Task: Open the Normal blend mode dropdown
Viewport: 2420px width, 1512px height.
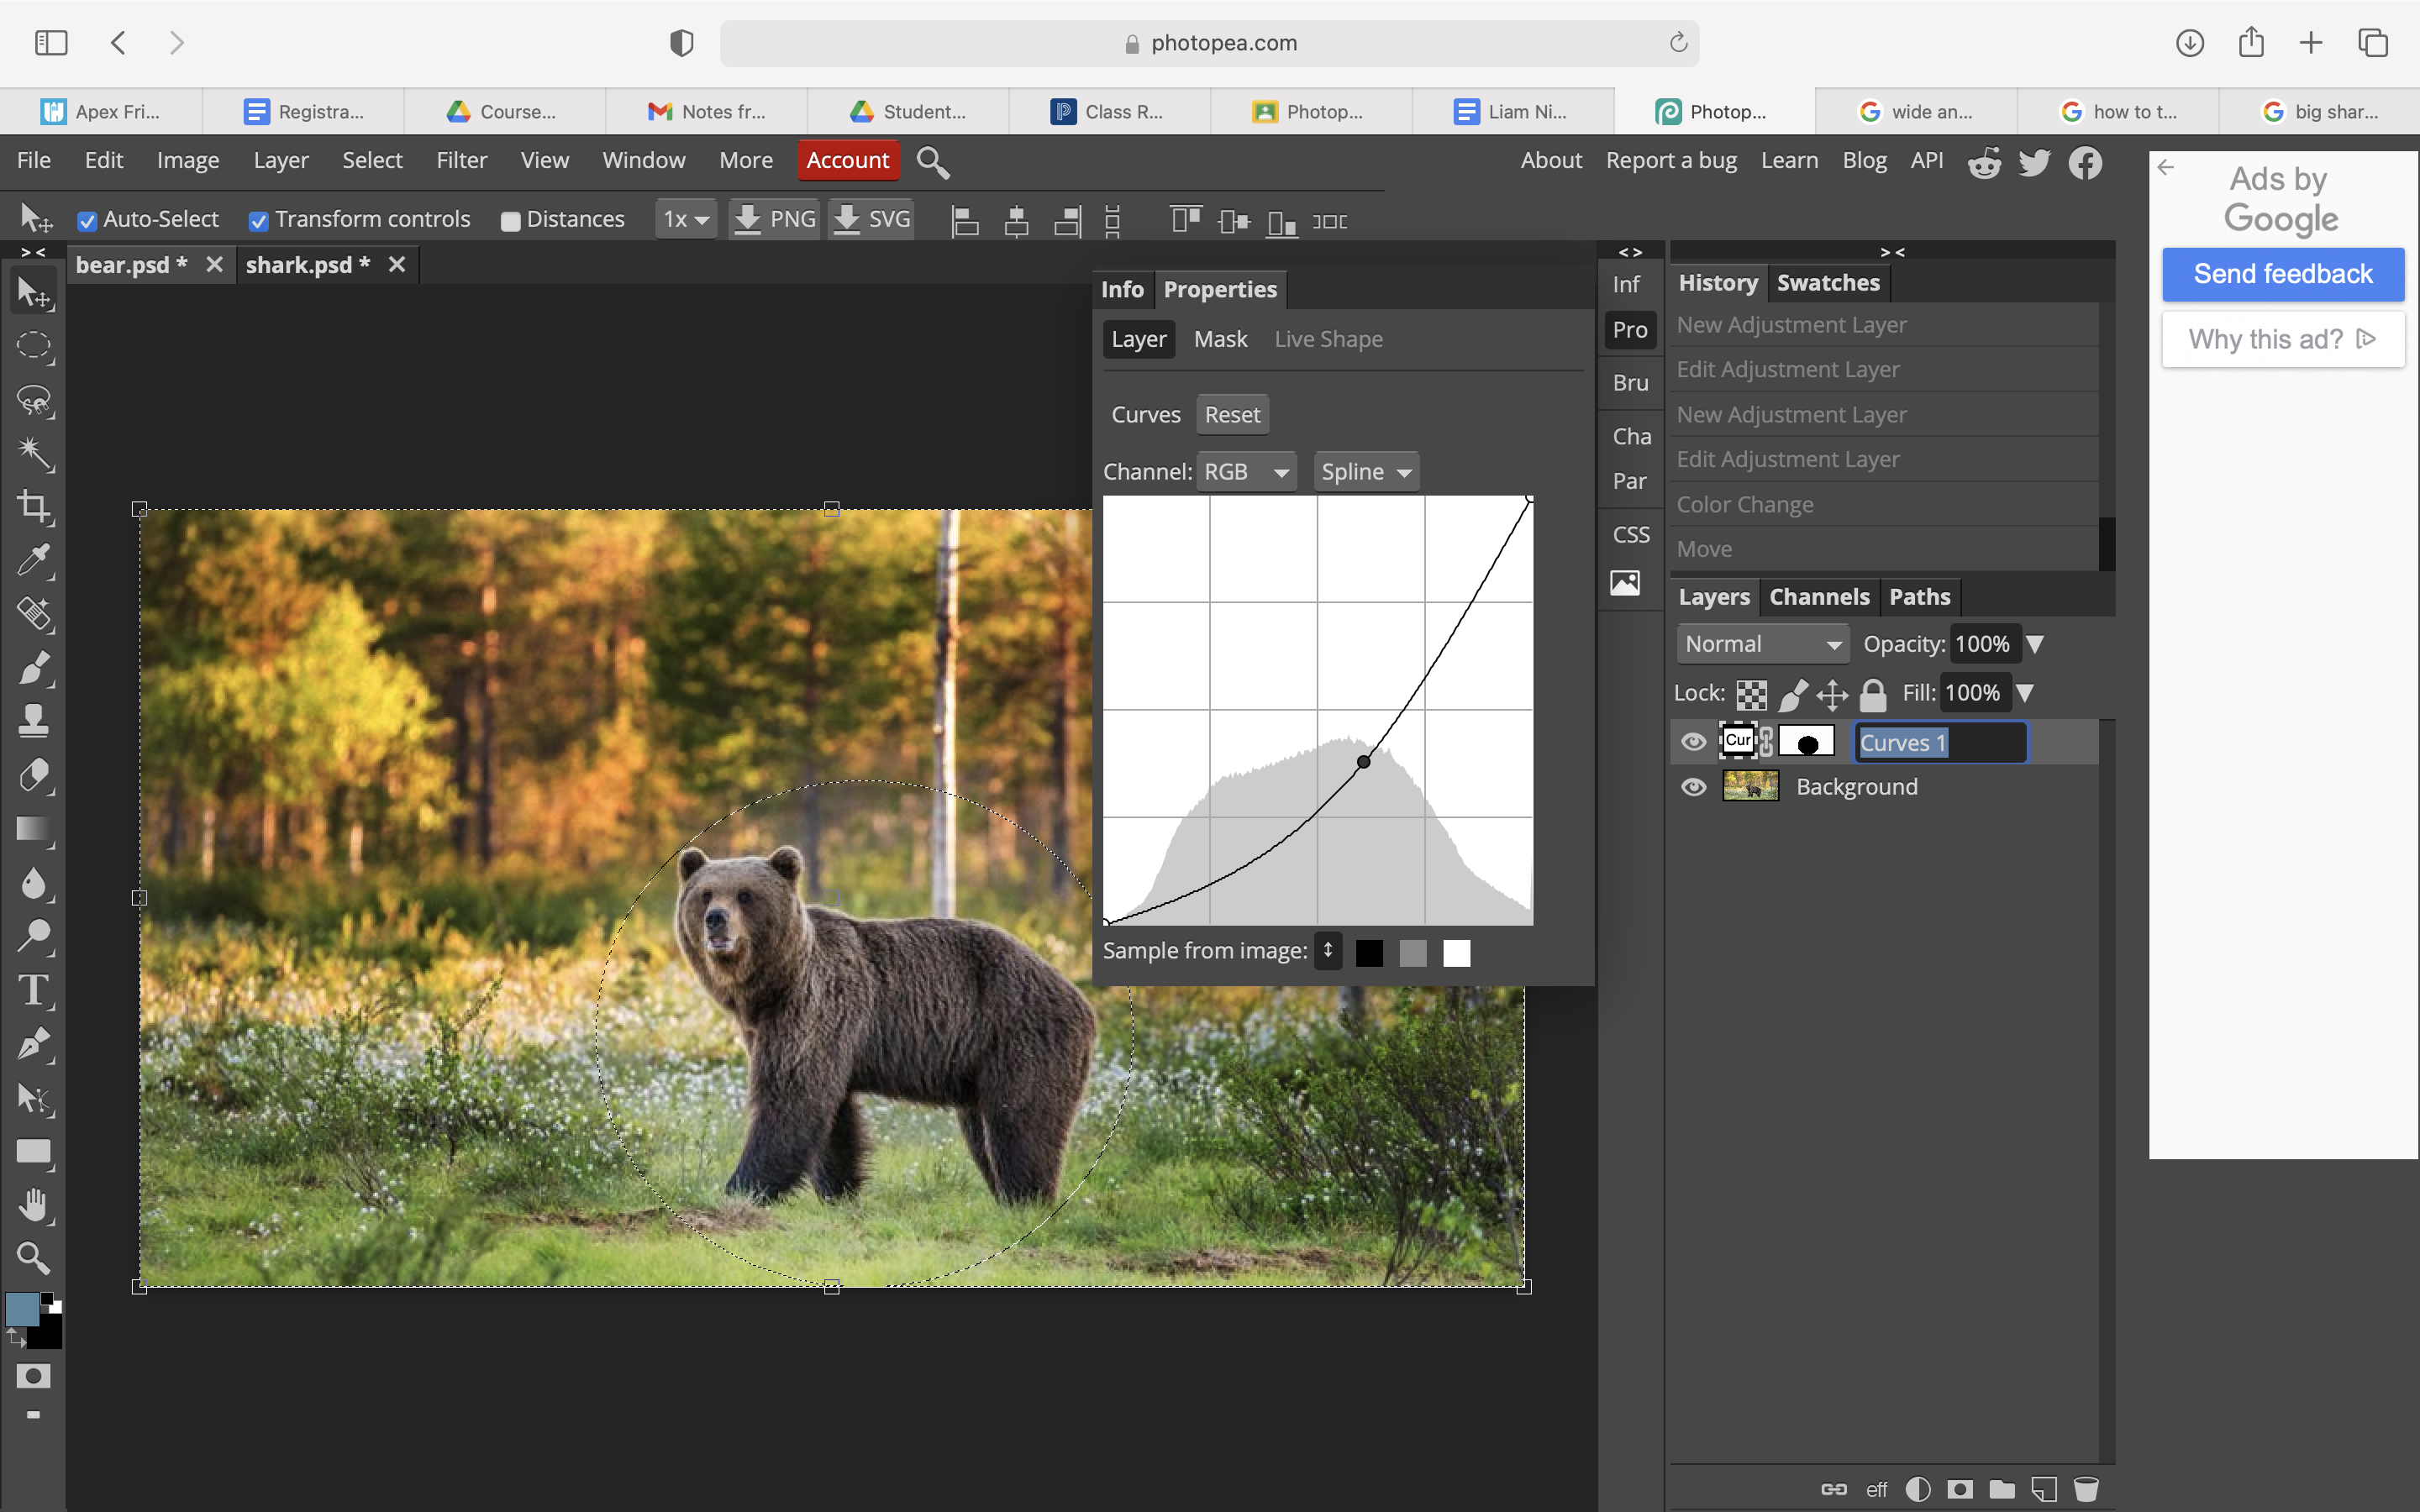Action: [x=1763, y=644]
